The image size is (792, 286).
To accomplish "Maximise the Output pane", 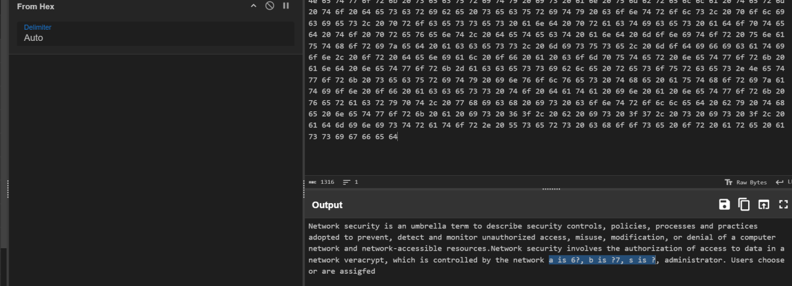I will coord(783,205).
